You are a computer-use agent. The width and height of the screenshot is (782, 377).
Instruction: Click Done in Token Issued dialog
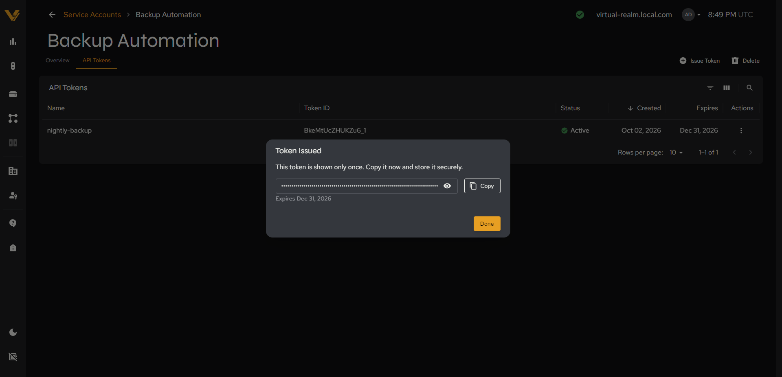click(487, 224)
